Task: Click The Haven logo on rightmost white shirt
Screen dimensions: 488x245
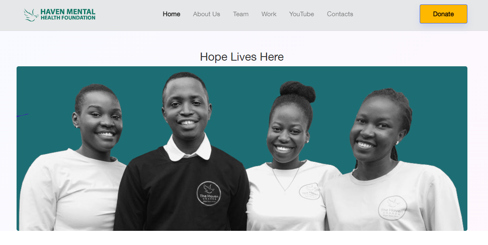Action: [392, 208]
